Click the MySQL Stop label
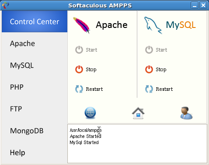Image resolution: width=209 pixels, height=165 pixels. [161, 69]
